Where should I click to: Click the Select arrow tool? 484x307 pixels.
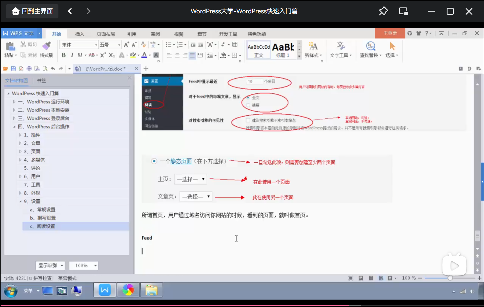coord(392,46)
